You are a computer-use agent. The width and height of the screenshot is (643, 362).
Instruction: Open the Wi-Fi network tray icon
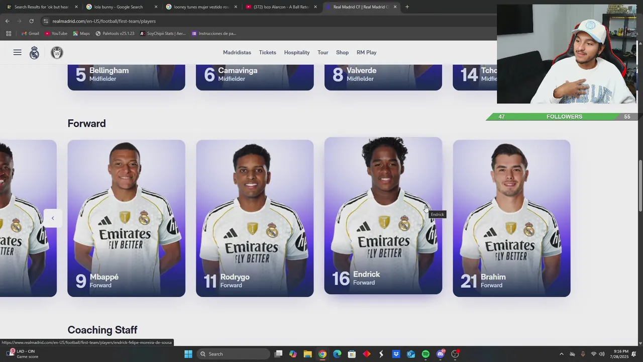pyautogui.click(x=593, y=354)
